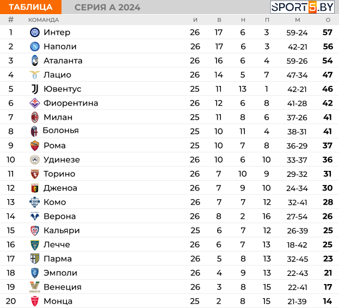Screen dimensions: 339x308
Task: Click the Parma club crest
Action: point(35,258)
